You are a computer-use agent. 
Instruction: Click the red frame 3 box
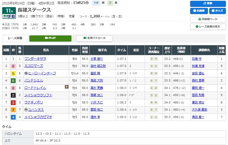(13, 102)
